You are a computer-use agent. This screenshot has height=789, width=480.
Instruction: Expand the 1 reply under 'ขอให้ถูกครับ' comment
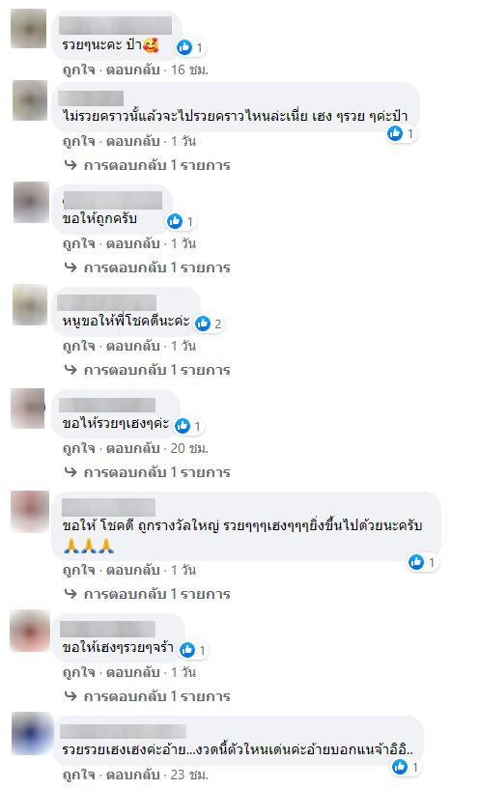click(147, 268)
